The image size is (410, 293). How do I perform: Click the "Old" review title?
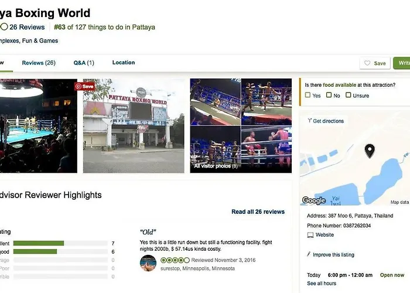[148, 232]
